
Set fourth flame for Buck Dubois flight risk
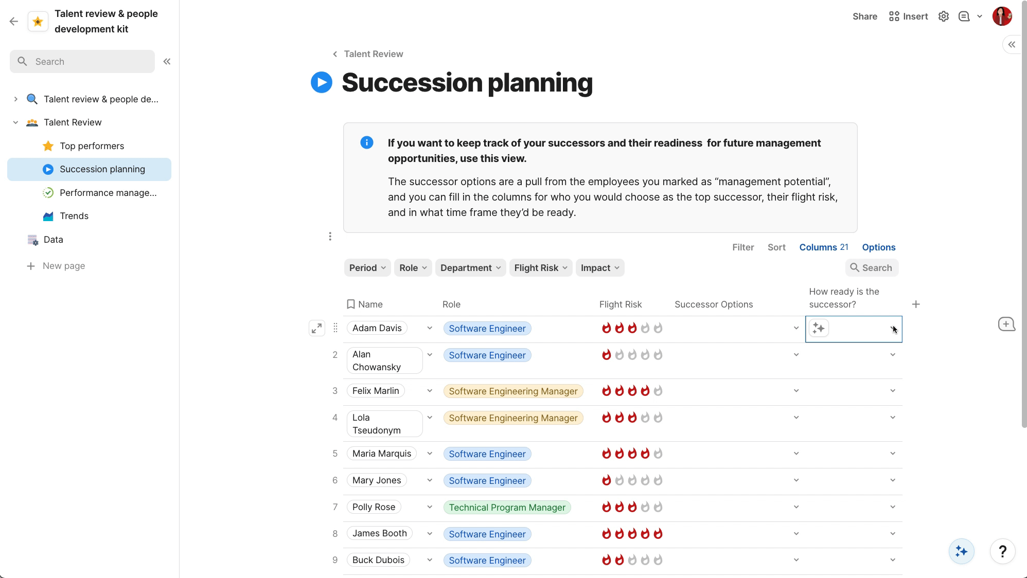point(645,560)
